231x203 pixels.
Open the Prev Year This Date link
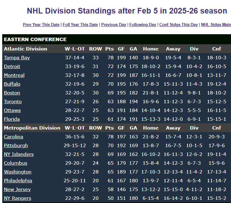coord(41,25)
